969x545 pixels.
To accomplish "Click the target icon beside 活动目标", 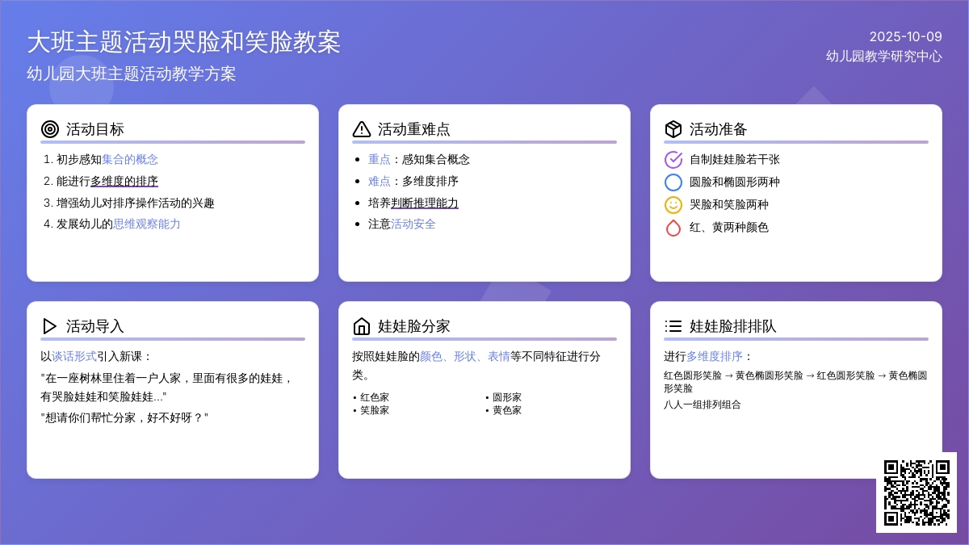I will click(50, 129).
